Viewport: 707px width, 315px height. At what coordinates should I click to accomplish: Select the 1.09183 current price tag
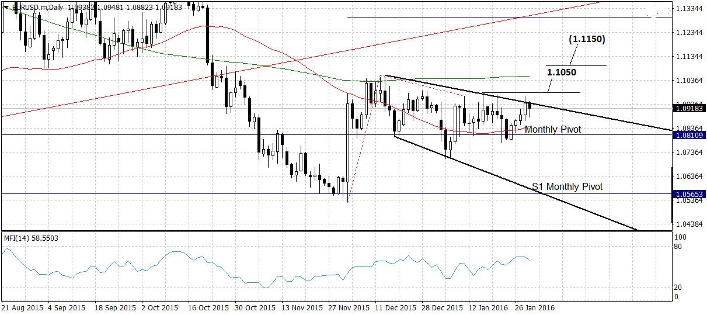[x=689, y=109]
